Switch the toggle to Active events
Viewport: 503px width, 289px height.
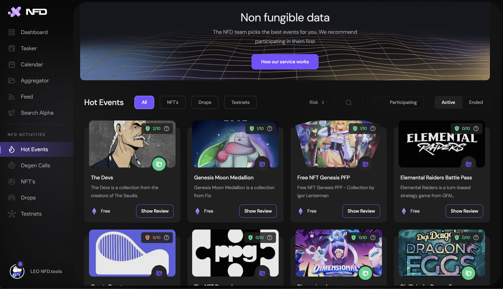coord(448,102)
